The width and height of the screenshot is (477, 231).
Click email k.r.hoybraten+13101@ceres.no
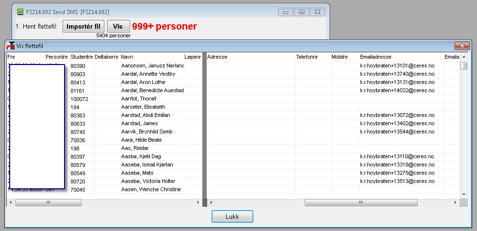click(x=397, y=66)
